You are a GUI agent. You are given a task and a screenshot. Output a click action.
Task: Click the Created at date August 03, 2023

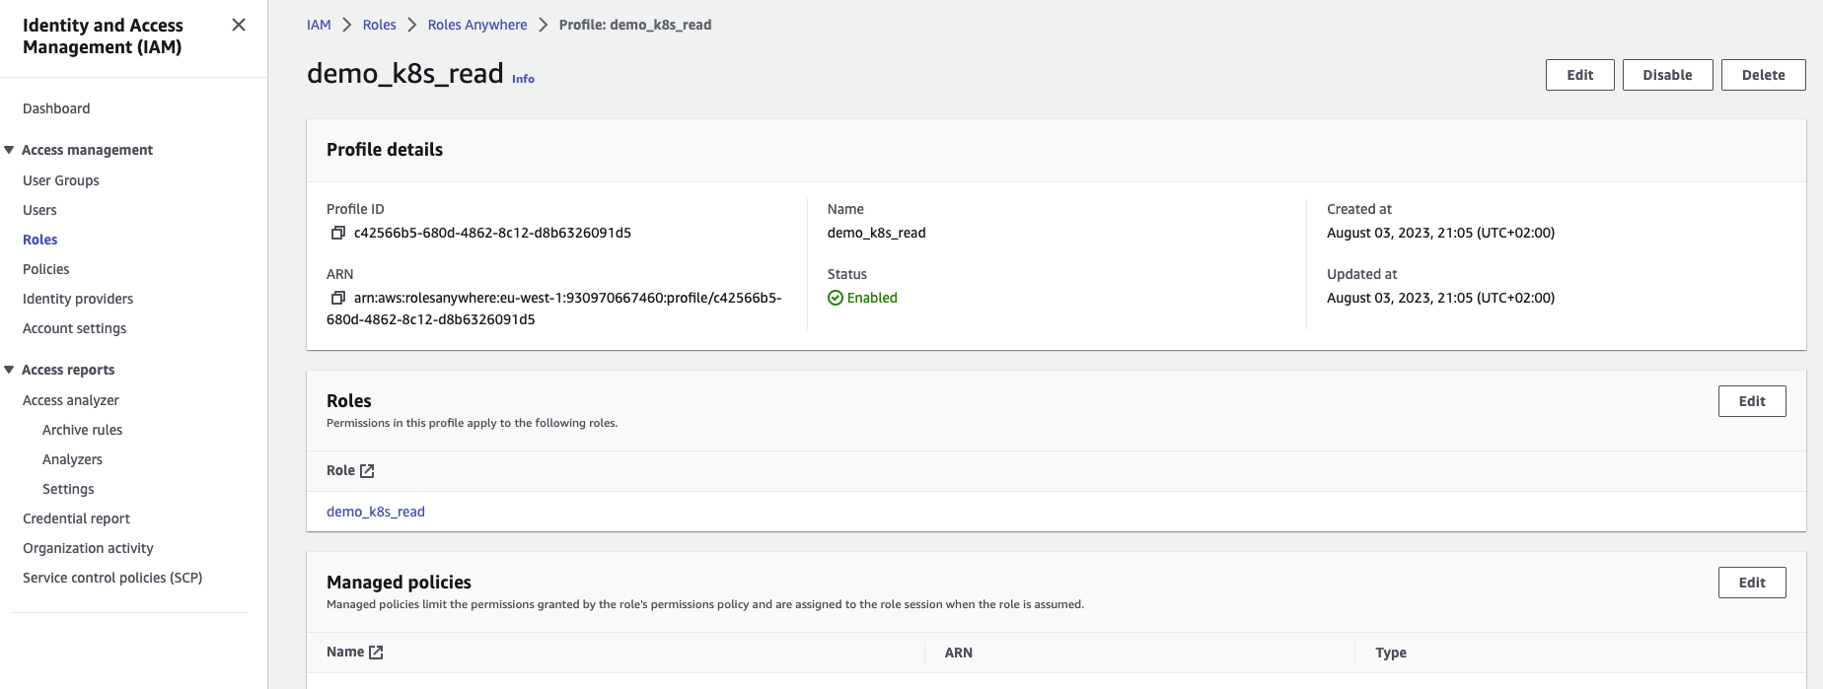tap(1440, 233)
